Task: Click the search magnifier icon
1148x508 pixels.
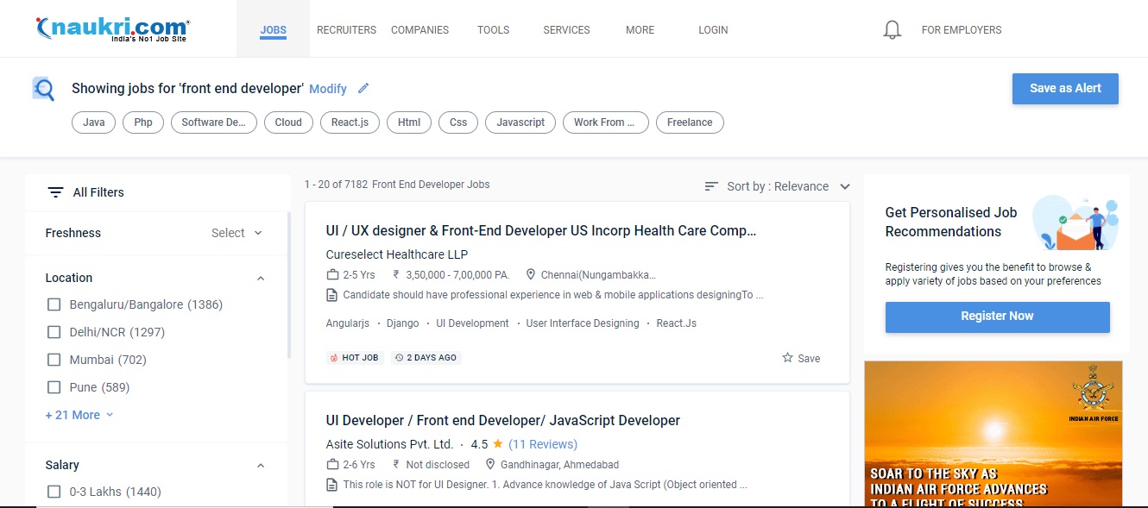Action: [x=43, y=89]
